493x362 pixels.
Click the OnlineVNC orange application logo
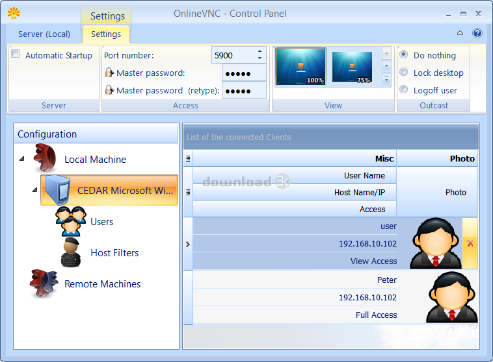14,14
